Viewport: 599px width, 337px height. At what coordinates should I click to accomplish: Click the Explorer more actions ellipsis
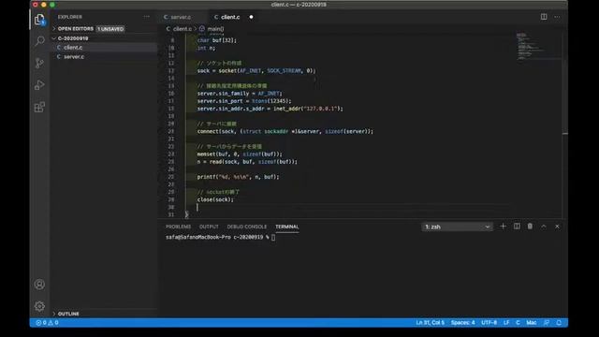point(147,17)
